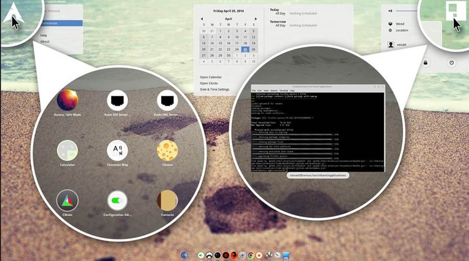469x261 pixels.
Task: Expand the xenatt user entry
Action: tap(400, 45)
